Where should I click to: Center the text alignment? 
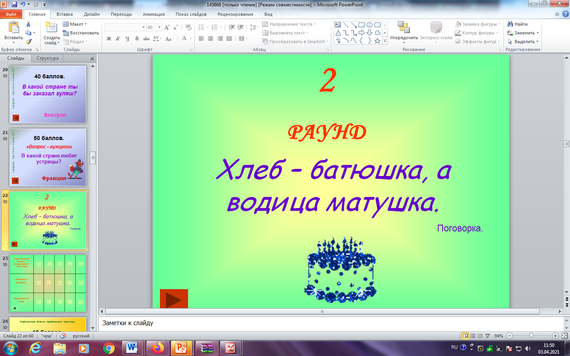coord(211,39)
